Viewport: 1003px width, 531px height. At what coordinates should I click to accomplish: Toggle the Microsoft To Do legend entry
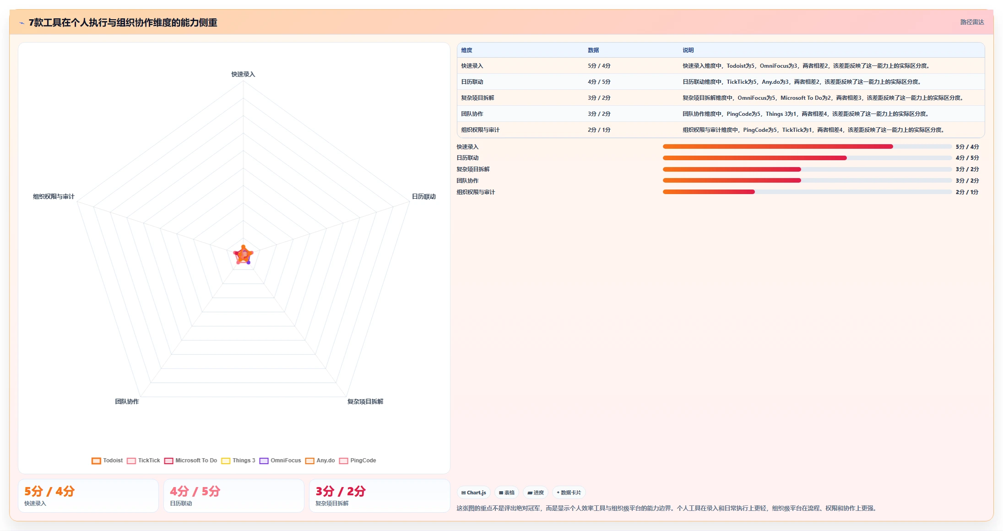[190, 461]
